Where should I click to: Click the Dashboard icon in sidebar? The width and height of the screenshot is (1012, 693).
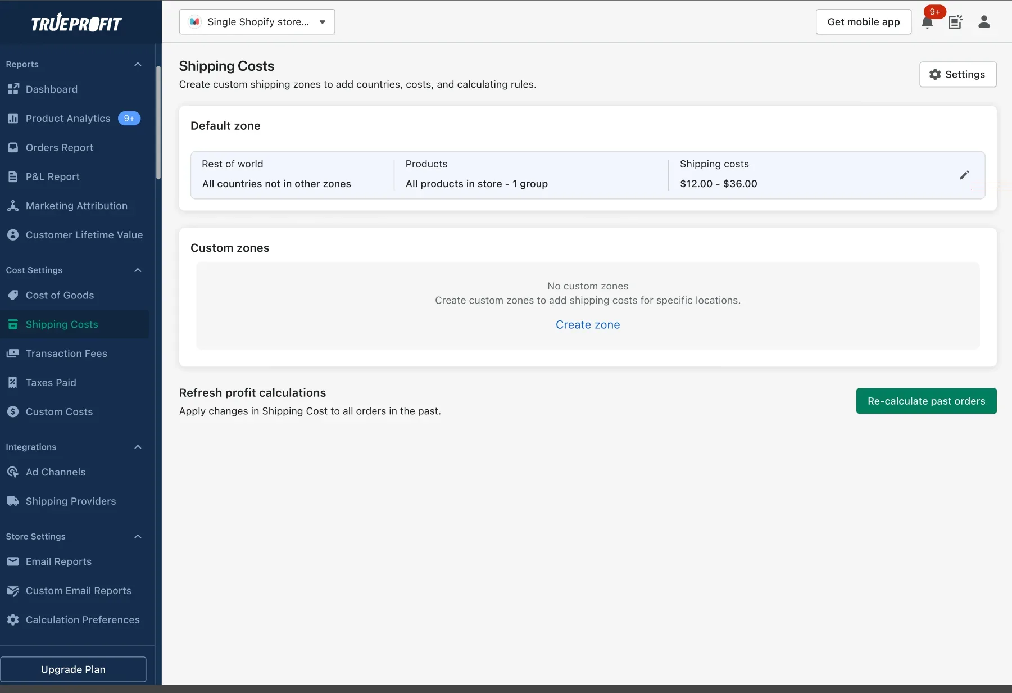(13, 89)
